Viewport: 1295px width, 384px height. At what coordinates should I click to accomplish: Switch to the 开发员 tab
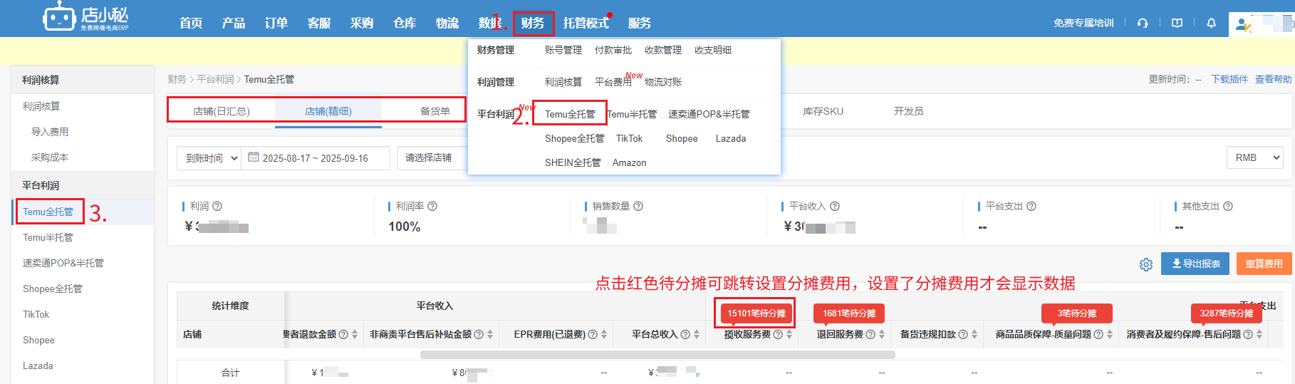(x=908, y=111)
